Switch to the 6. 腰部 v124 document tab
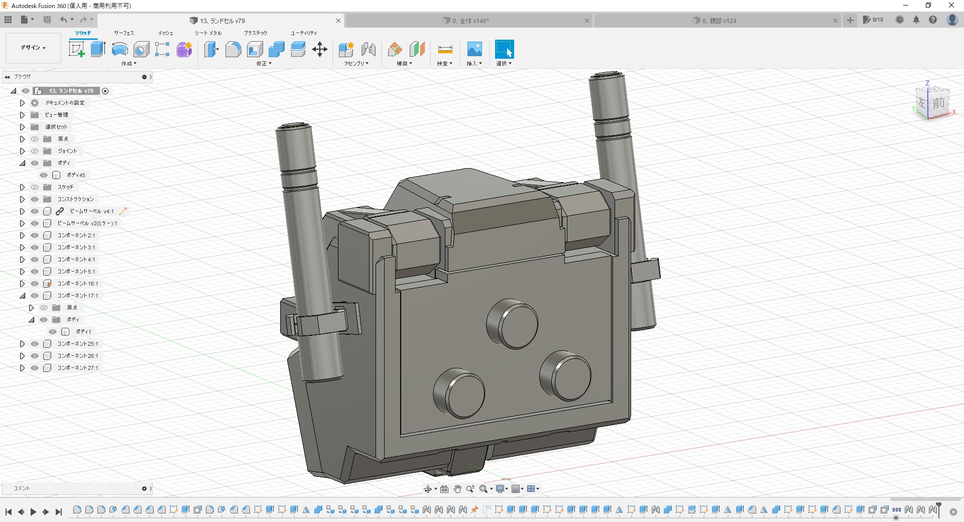The image size is (964, 522). tap(718, 21)
